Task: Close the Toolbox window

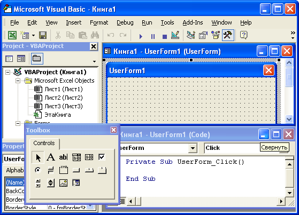Action: click(x=113, y=130)
